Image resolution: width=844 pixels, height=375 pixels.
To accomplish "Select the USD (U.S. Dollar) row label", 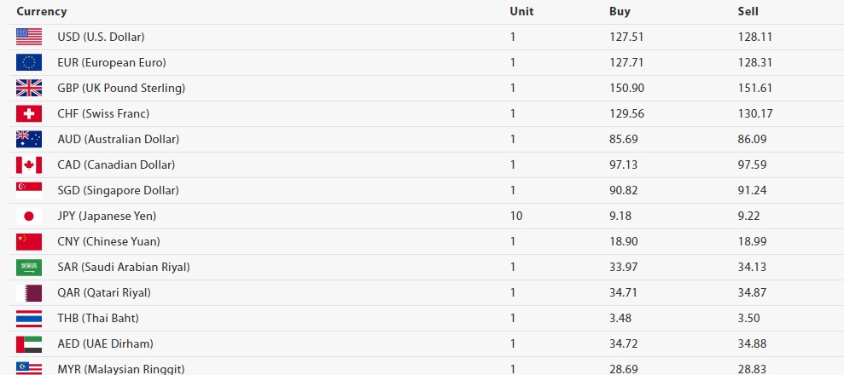I will (101, 37).
